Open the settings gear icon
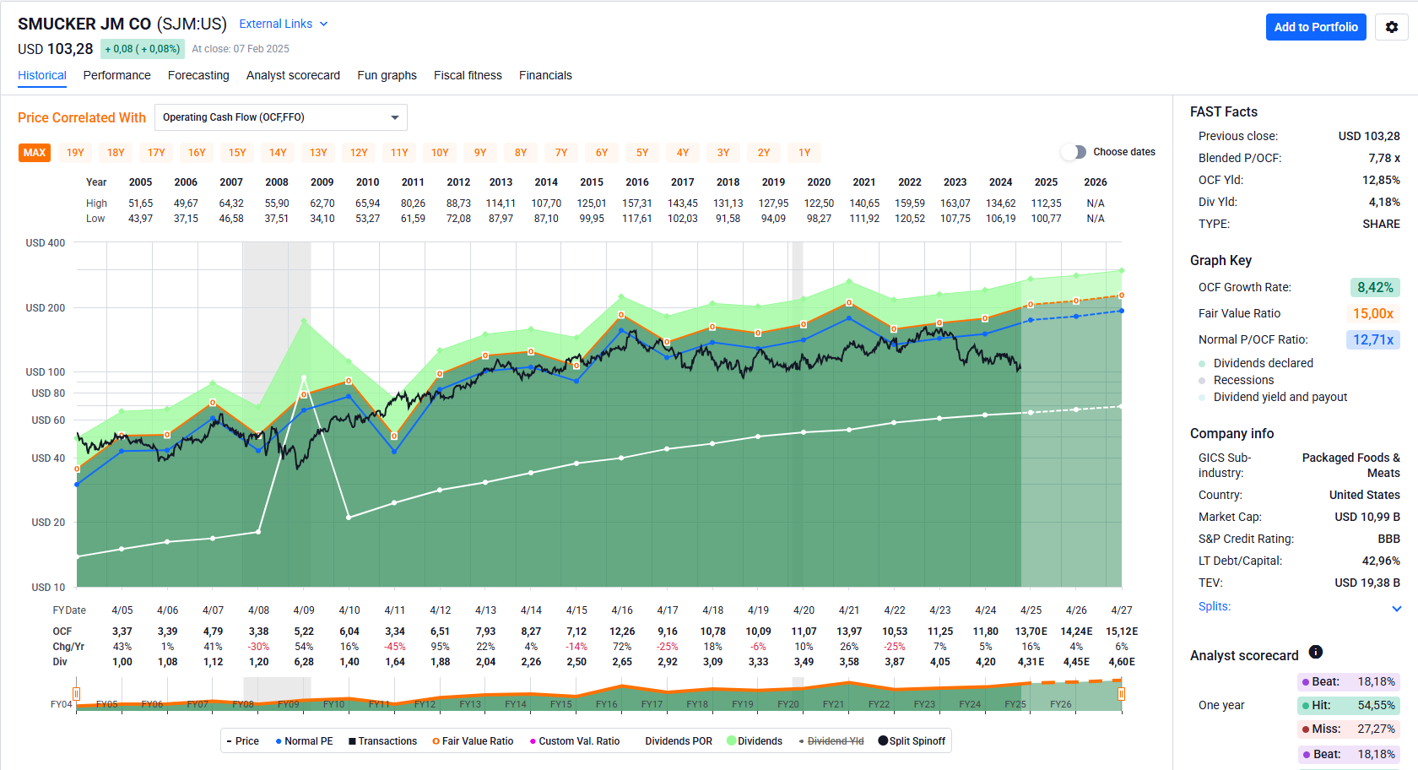This screenshot has height=770, width=1418. click(x=1392, y=27)
